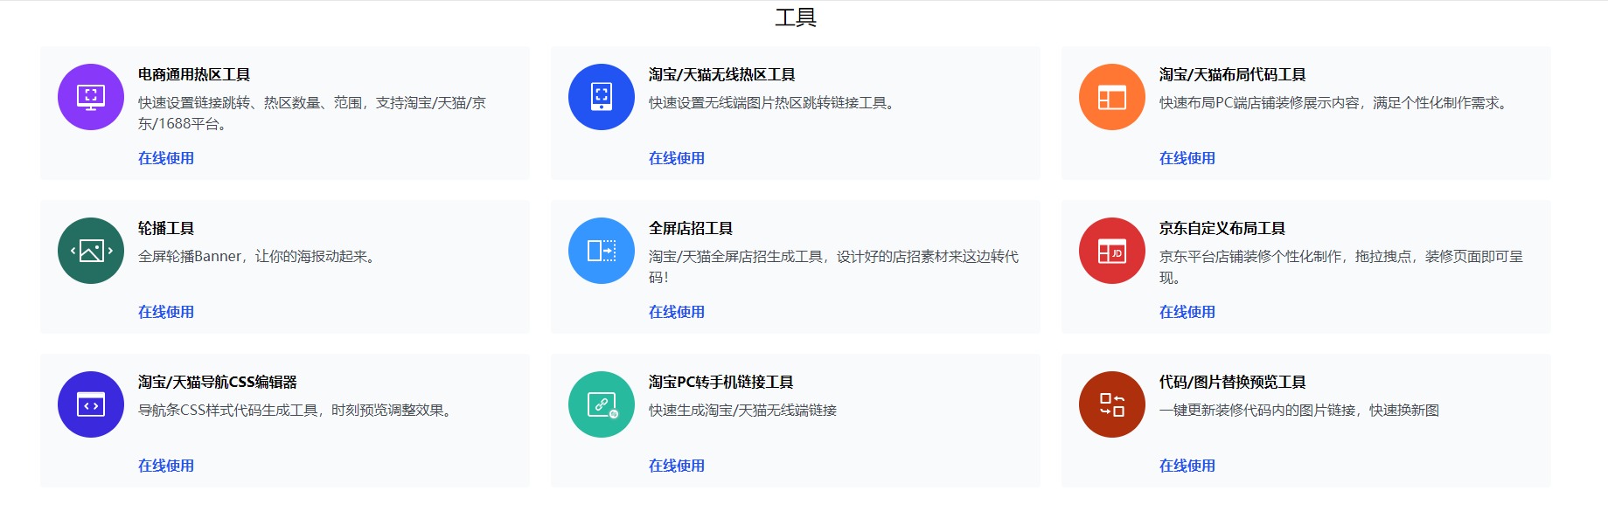1608x525 pixels.
Task: Click the teal 淘宝PC转手机链接工具 link icon
Action: point(602,404)
